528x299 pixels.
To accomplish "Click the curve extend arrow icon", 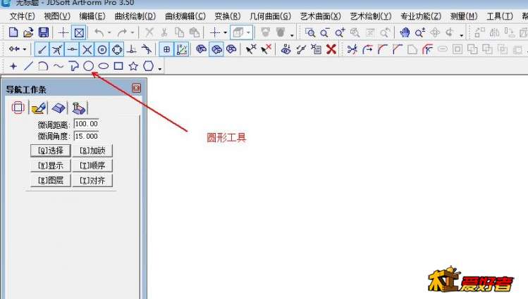I will pyautogui.click(x=367, y=50).
